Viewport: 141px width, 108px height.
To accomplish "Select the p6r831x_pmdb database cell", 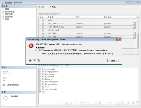I will pyautogui.click(x=61, y=30).
